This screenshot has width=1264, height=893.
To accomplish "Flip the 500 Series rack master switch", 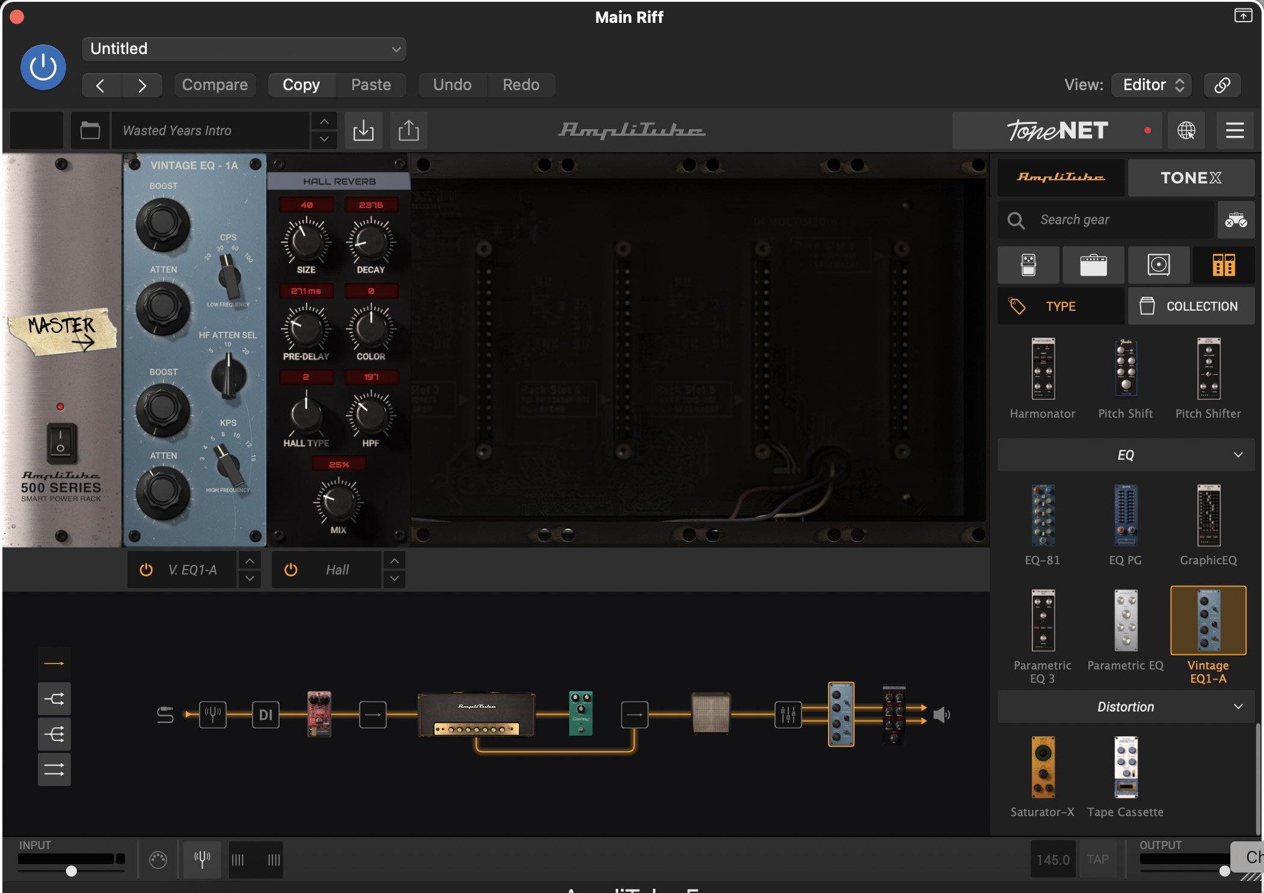I will (61, 443).
